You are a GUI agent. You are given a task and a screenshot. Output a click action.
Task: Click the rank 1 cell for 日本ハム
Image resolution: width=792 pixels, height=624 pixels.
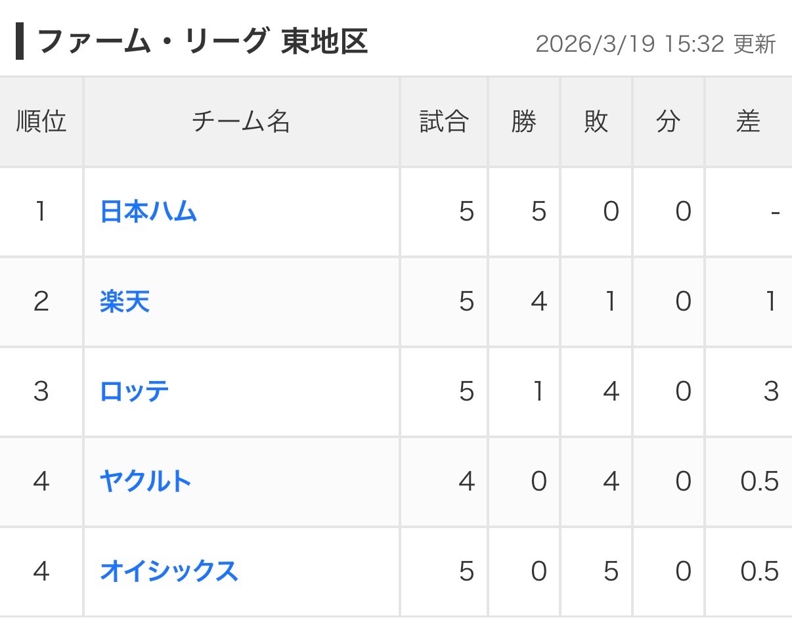pos(41,212)
